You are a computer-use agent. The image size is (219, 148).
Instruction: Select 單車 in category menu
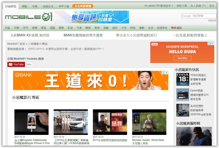[97, 28]
